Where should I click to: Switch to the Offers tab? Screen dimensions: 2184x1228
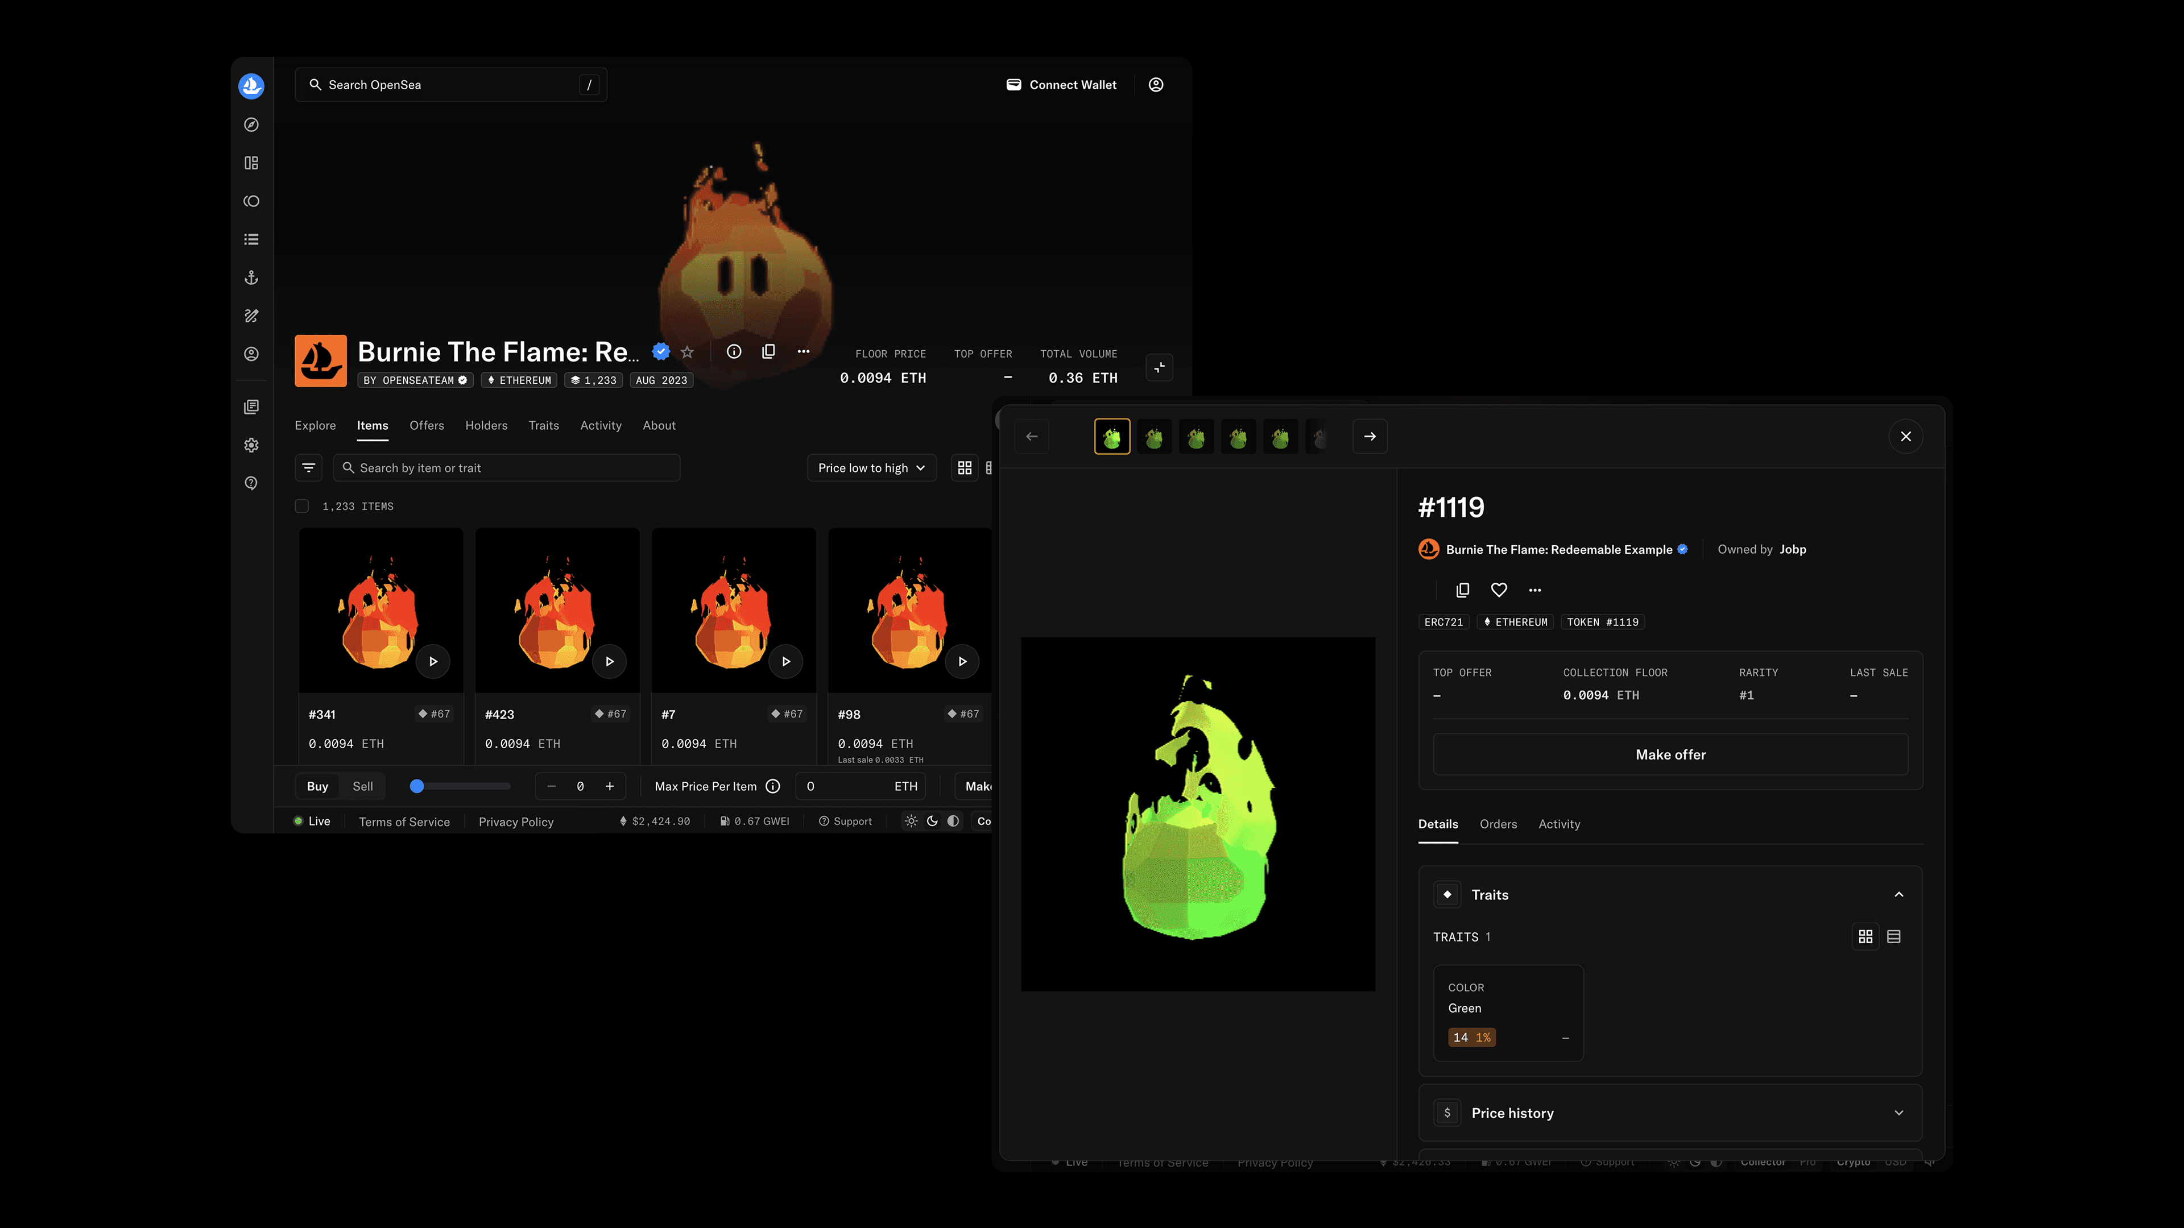427,425
